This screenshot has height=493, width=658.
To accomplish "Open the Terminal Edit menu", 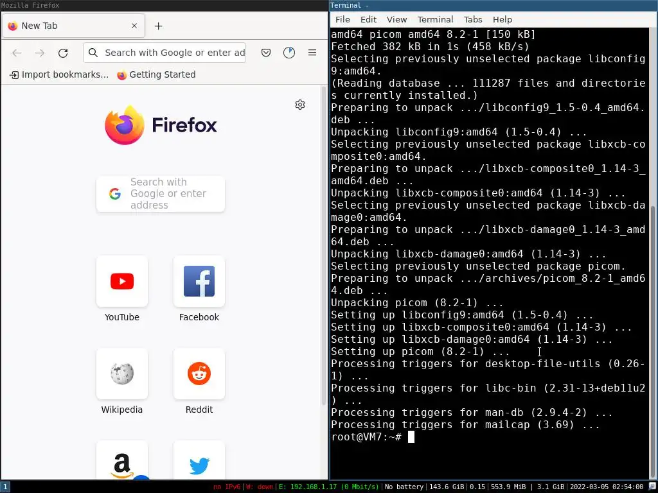I will [368, 20].
